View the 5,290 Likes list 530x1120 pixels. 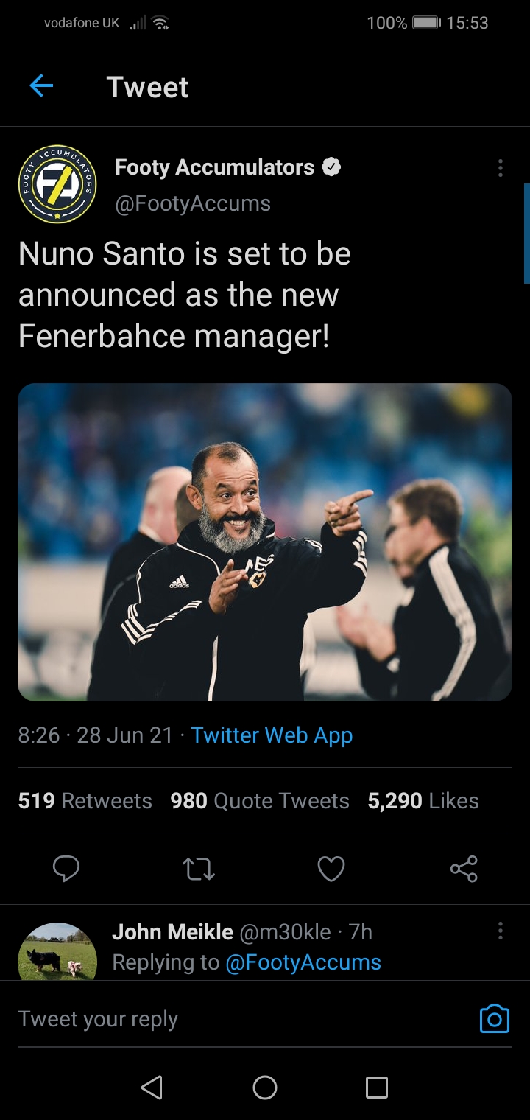(423, 801)
